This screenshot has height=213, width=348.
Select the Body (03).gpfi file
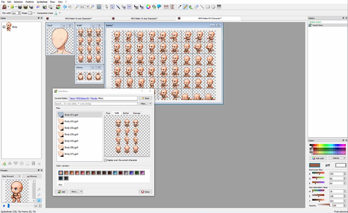pyautogui.click(x=71, y=128)
